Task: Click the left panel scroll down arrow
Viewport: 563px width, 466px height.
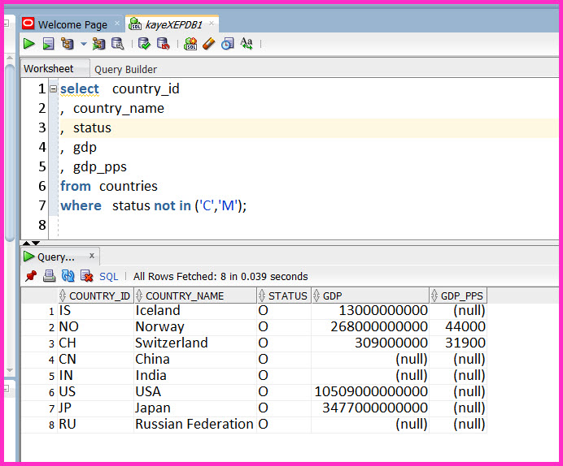Action: point(10,370)
